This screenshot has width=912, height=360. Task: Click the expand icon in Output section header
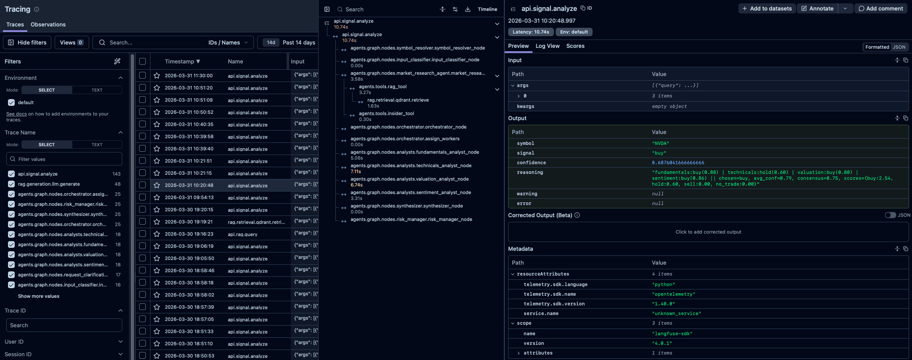tap(897, 118)
